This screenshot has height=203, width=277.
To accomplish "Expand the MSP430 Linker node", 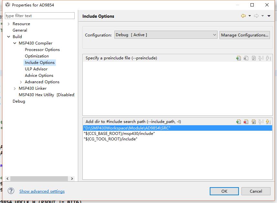I will (x=15, y=88).
